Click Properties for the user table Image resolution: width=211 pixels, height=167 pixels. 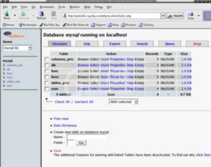coord(118,89)
